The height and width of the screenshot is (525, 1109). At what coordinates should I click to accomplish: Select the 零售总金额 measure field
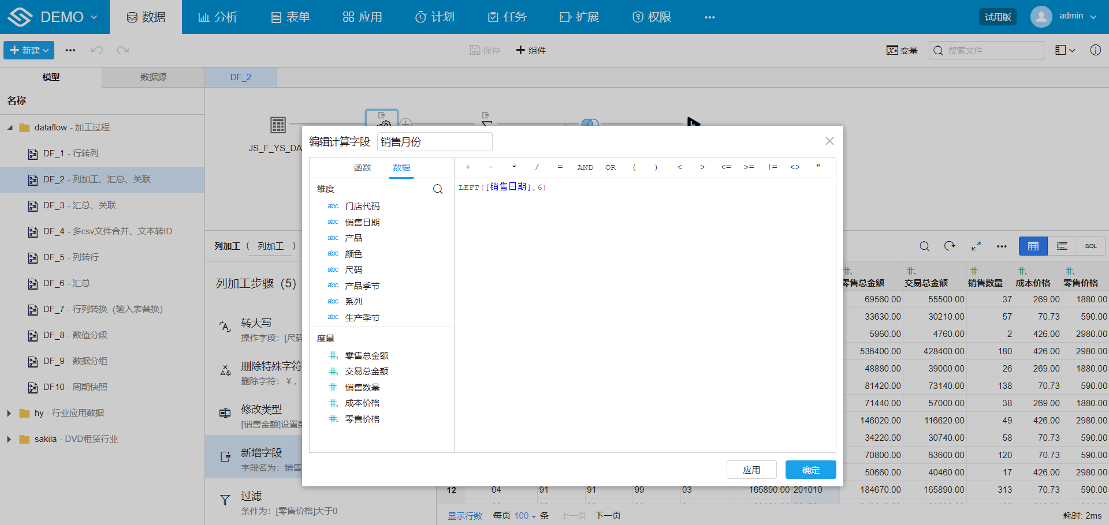367,356
